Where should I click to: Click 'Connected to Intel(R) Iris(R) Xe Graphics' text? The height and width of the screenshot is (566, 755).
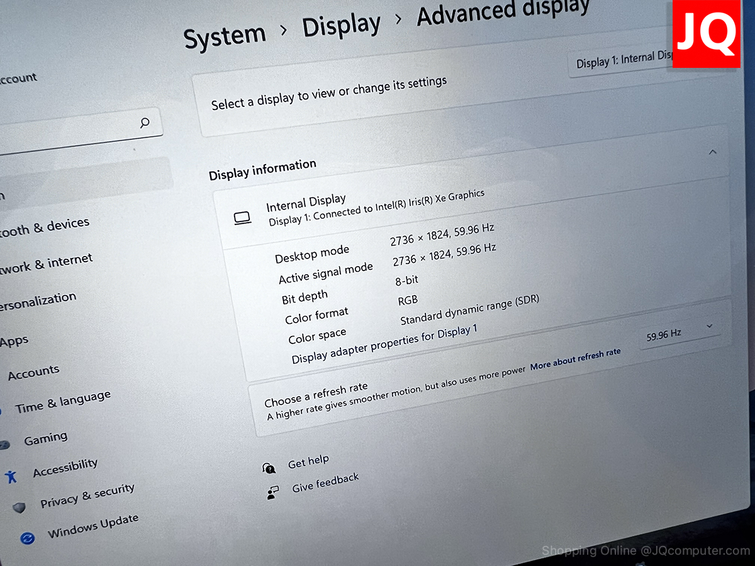(x=400, y=205)
